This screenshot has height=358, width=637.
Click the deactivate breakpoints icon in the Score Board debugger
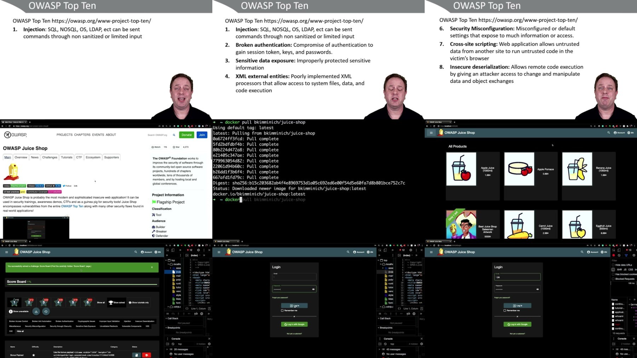(196, 314)
